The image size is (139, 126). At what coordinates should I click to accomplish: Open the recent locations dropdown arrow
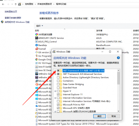pyautogui.click(x=12, y=4)
